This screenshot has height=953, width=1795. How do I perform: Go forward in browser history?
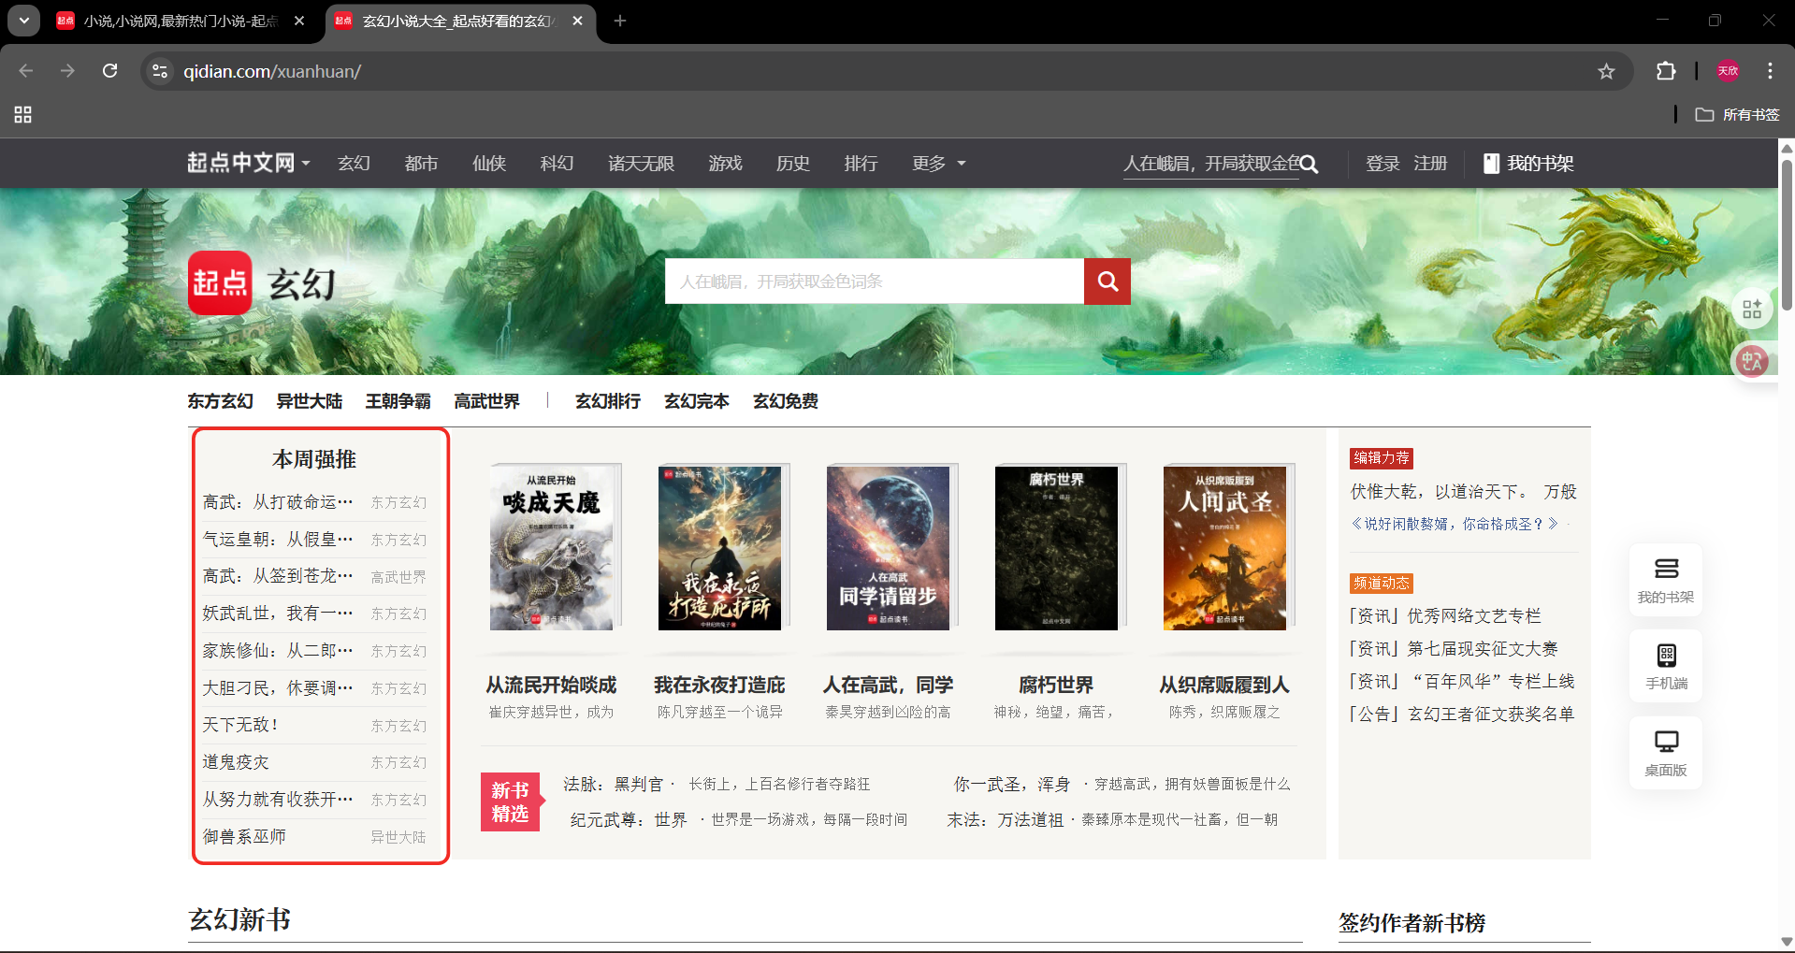click(x=67, y=71)
